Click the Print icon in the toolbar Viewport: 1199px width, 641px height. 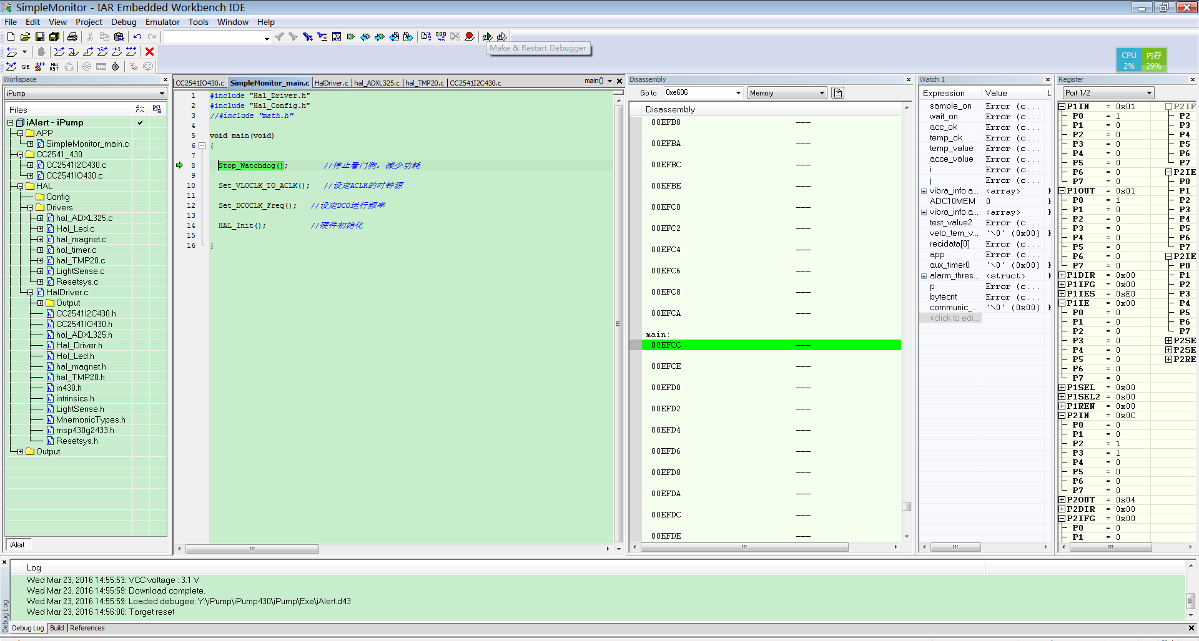[x=72, y=37]
